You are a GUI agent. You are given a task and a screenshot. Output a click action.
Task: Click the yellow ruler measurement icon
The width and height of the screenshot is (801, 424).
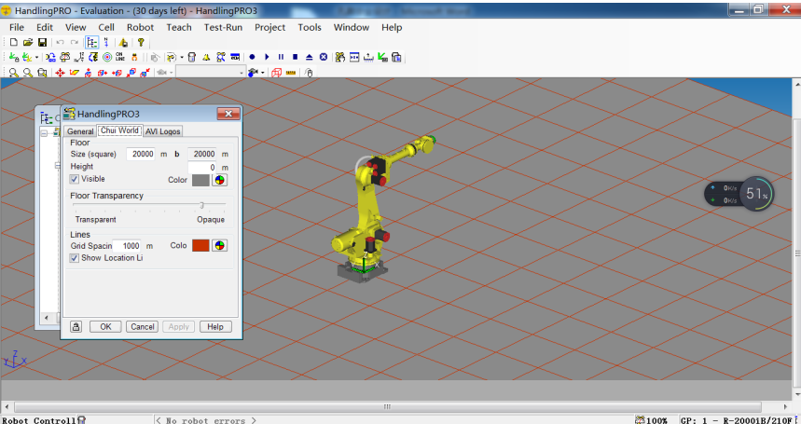[x=291, y=73]
